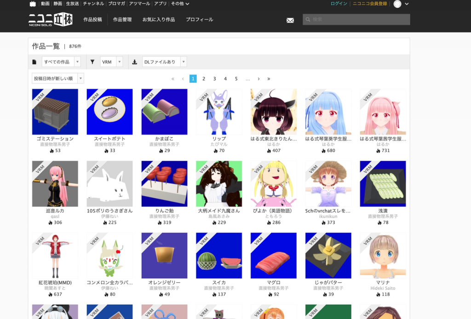The height and width of the screenshot is (319, 471).
Task: Open 作品投稿 tab
Action: (x=92, y=19)
